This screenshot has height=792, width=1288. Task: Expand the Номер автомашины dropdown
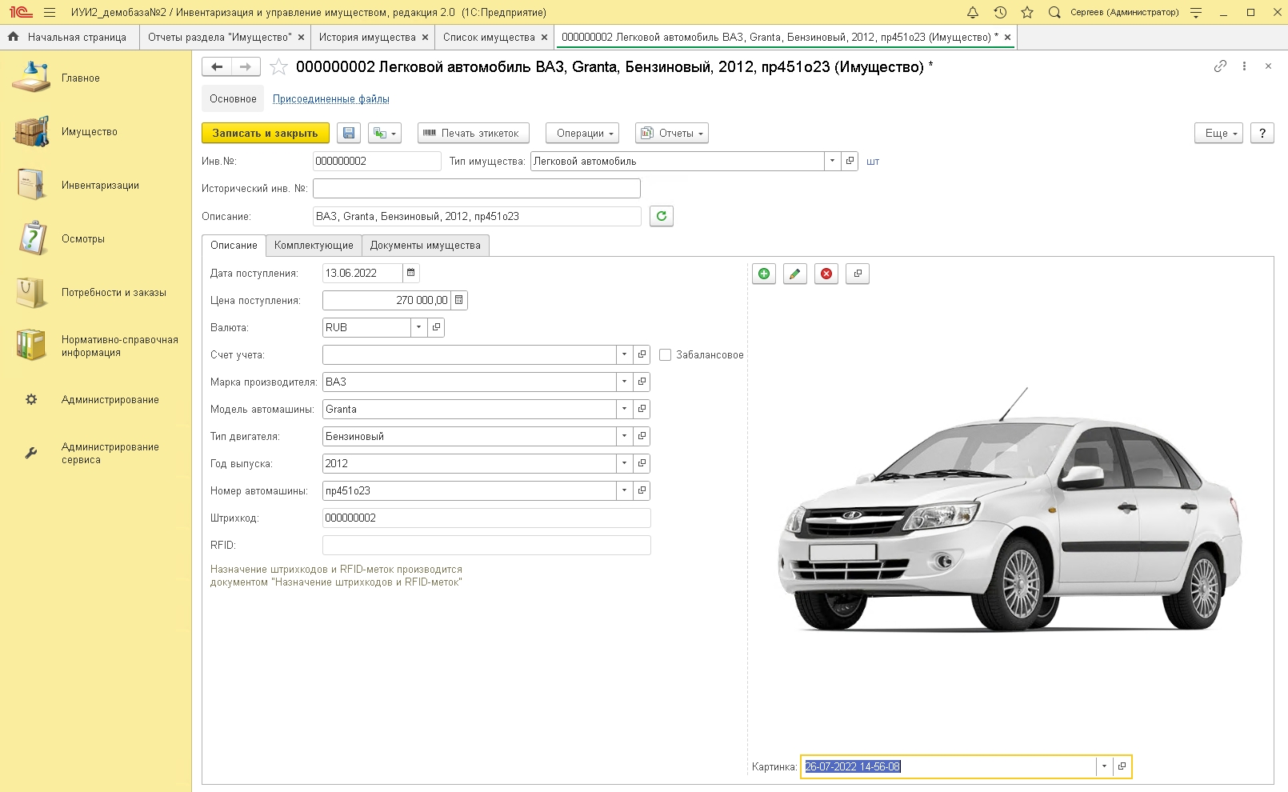pos(624,490)
